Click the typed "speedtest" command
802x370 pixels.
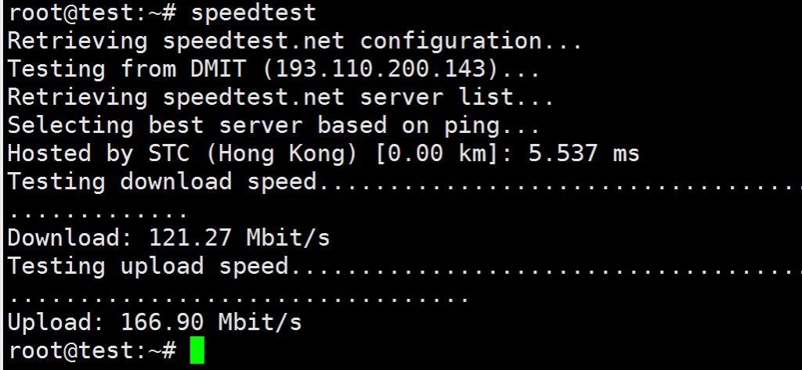(253, 13)
